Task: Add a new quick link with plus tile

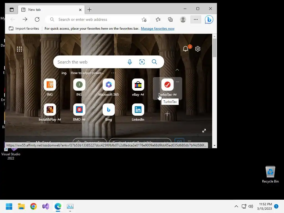Action: click(x=167, y=114)
